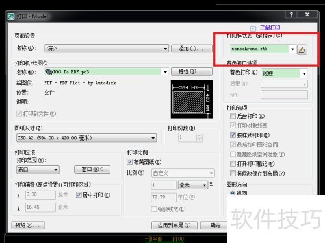Click the printer icon next to DWG To PDF.pc3
Viewport: 325px width, 243px height.
tap(49, 71)
